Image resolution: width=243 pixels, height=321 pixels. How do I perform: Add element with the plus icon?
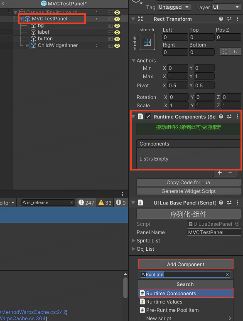(x=220, y=173)
